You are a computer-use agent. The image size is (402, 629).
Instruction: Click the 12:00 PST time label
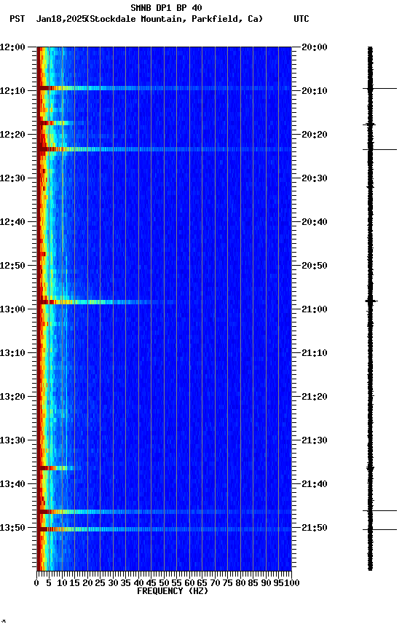(x=12, y=47)
